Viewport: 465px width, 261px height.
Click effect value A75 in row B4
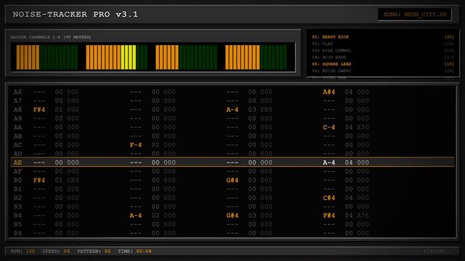click(363, 215)
